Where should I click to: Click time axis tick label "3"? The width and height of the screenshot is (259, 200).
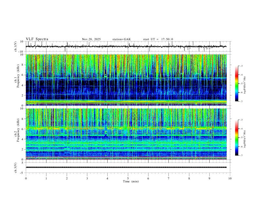click(x=87, y=178)
